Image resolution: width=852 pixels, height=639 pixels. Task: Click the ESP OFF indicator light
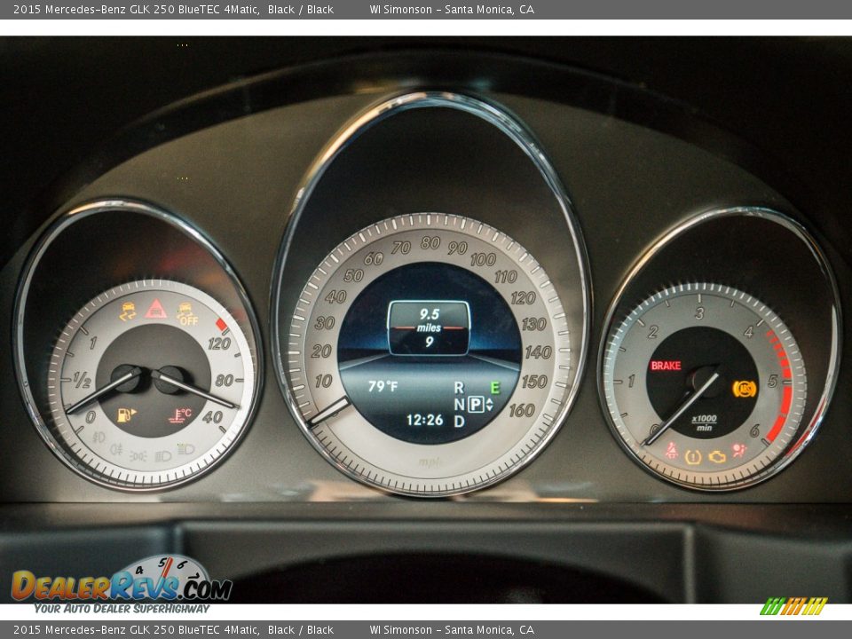pos(186,313)
